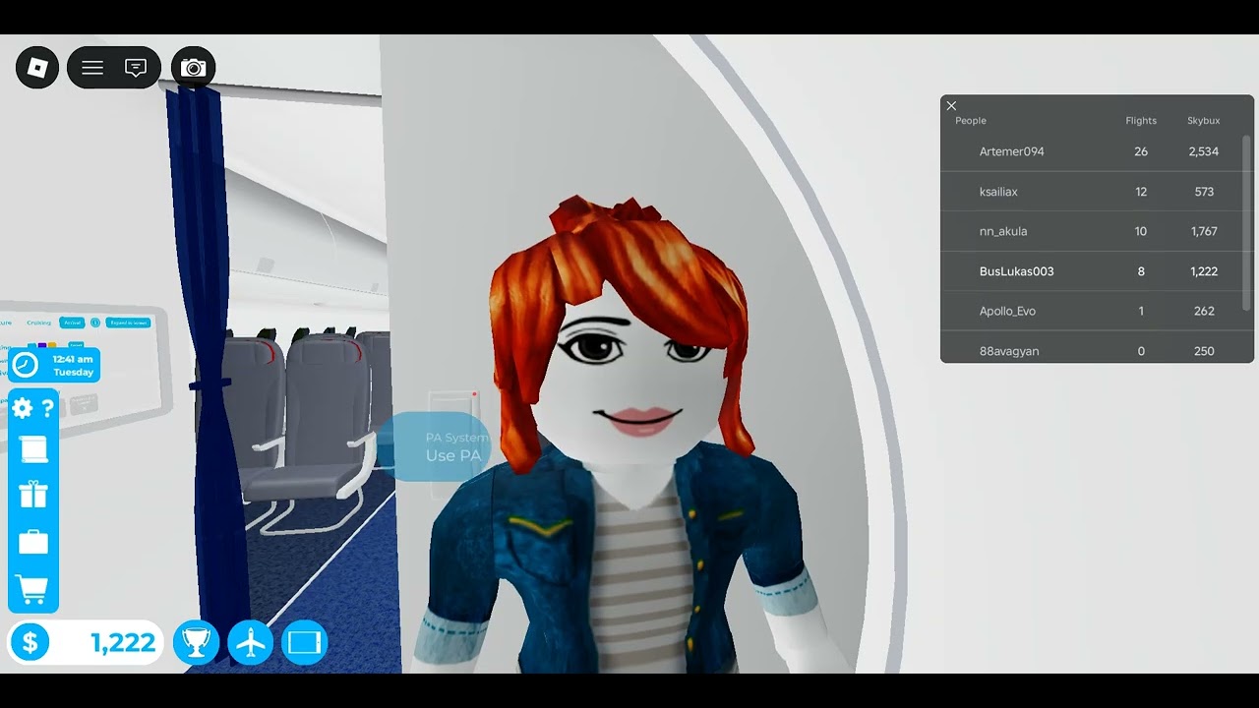Open settings gear icon
Viewport: 1259px width, 708px height.
click(x=23, y=408)
